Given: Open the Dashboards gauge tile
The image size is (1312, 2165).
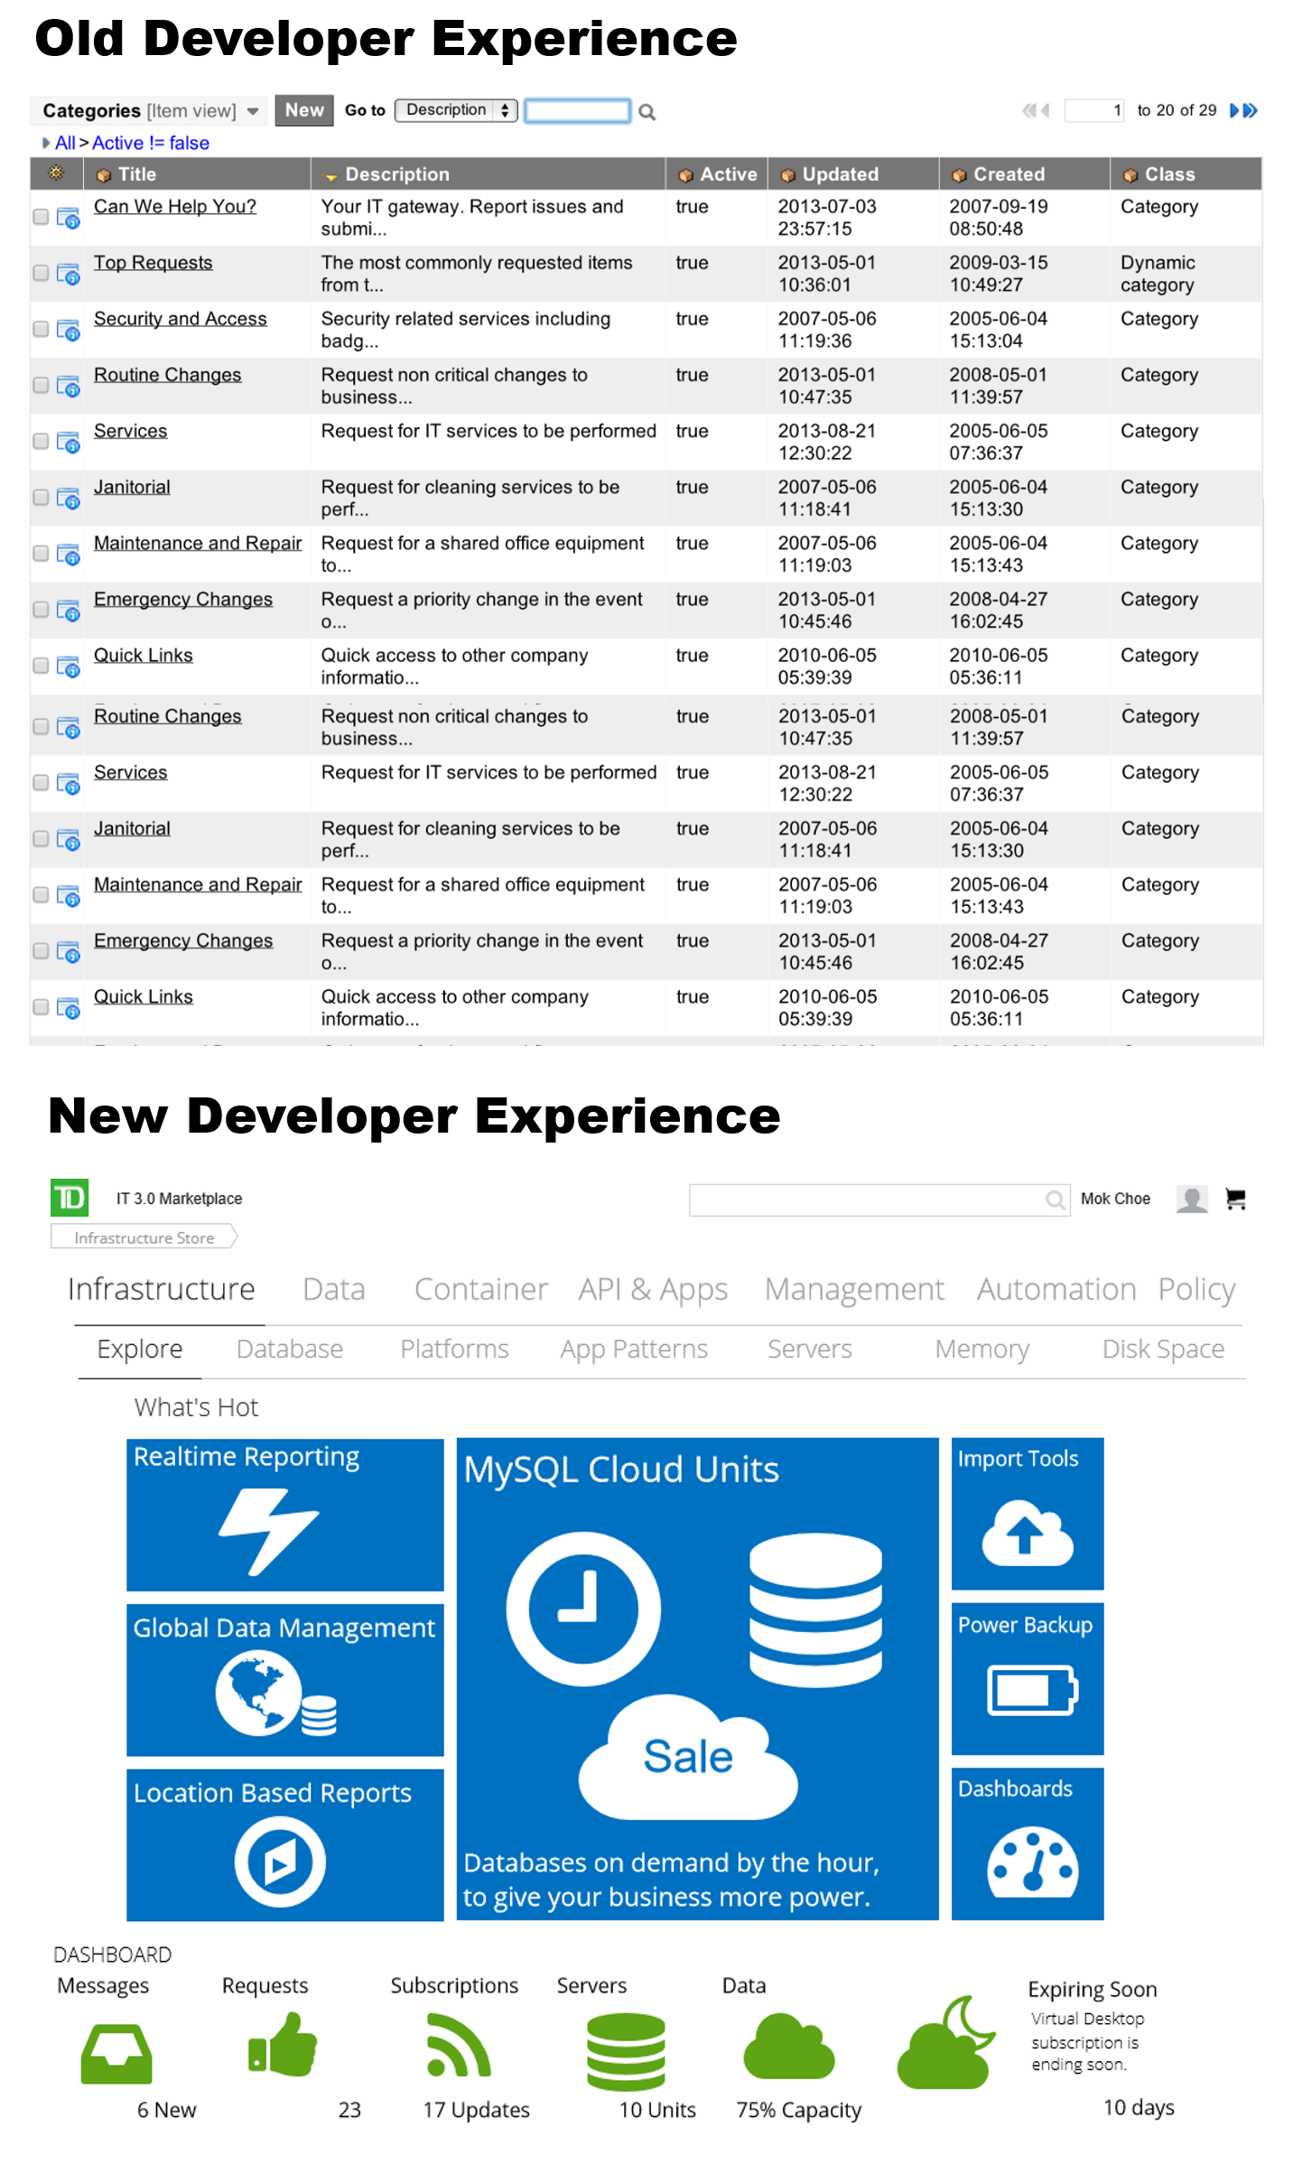Looking at the screenshot, I should (x=1027, y=1843).
